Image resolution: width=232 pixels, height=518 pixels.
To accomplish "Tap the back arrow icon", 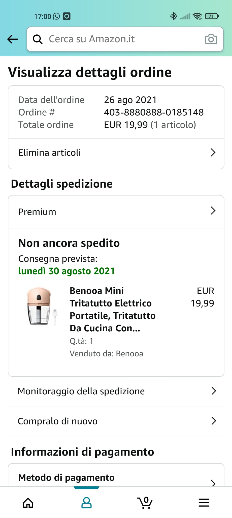I will [x=13, y=39].
